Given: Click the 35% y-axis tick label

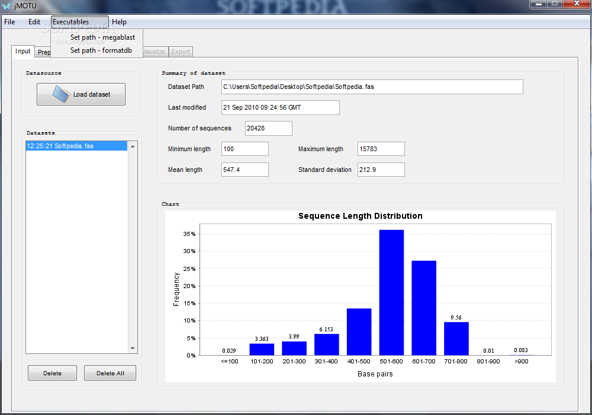Looking at the screenshot, I should 189,234.
